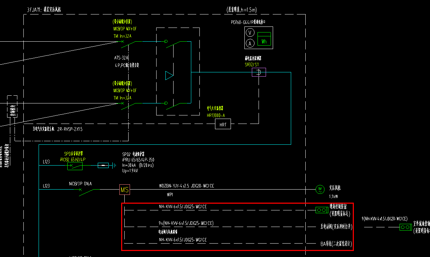Select the "至电动阀(灾后延时打开)" text
The image size is (430, 257).
click(x=336, y=227)
